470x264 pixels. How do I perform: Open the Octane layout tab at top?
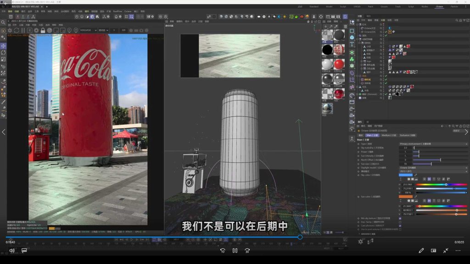[x=439, y=6]
